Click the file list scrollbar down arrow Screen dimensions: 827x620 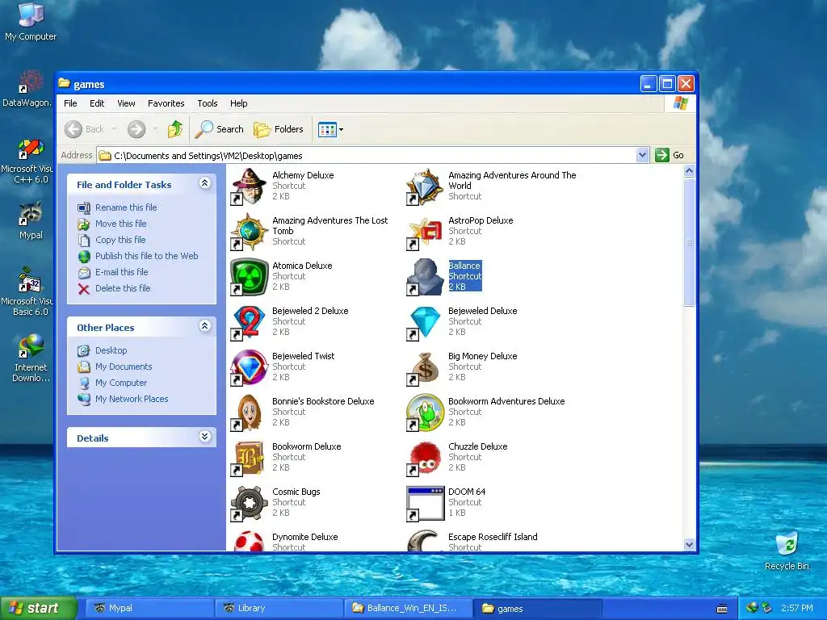689,545
